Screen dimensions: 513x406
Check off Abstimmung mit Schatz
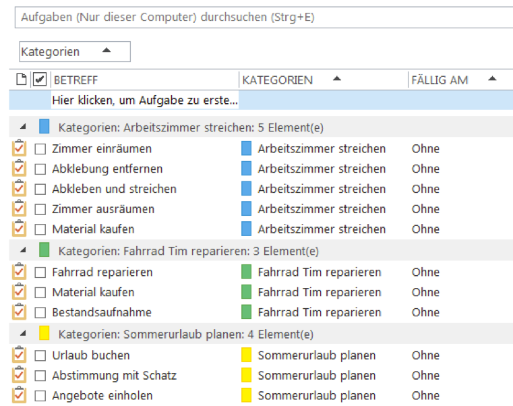point(40,376)
